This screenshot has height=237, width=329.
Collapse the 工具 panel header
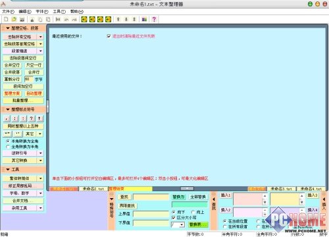(x=24, y=169)
